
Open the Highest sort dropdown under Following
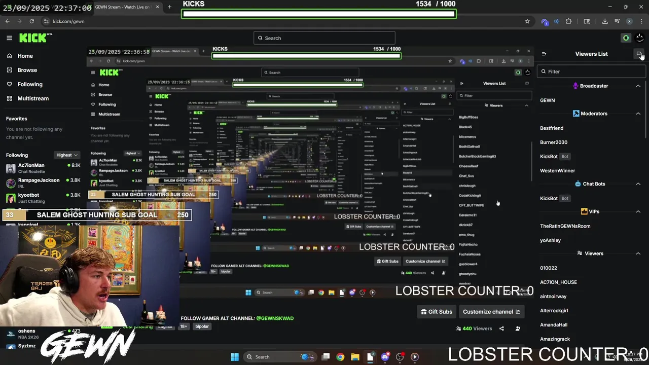[67, 155]
